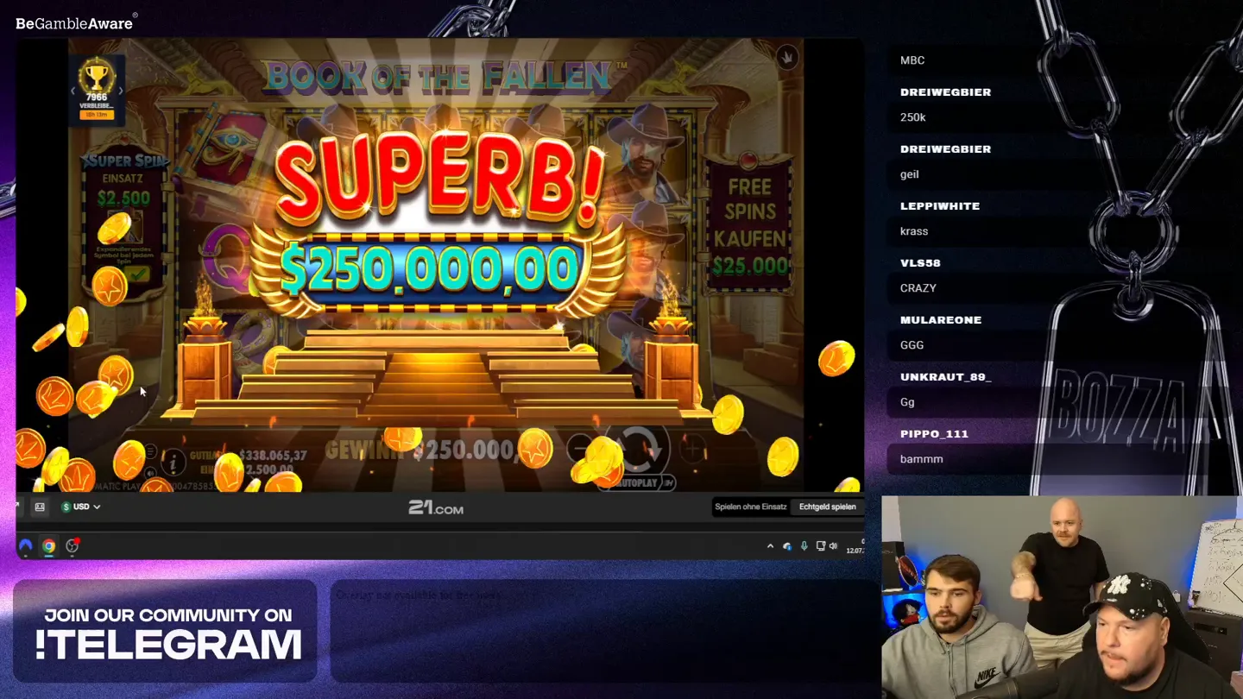Click the card icon beside USD

coord(40,507)
